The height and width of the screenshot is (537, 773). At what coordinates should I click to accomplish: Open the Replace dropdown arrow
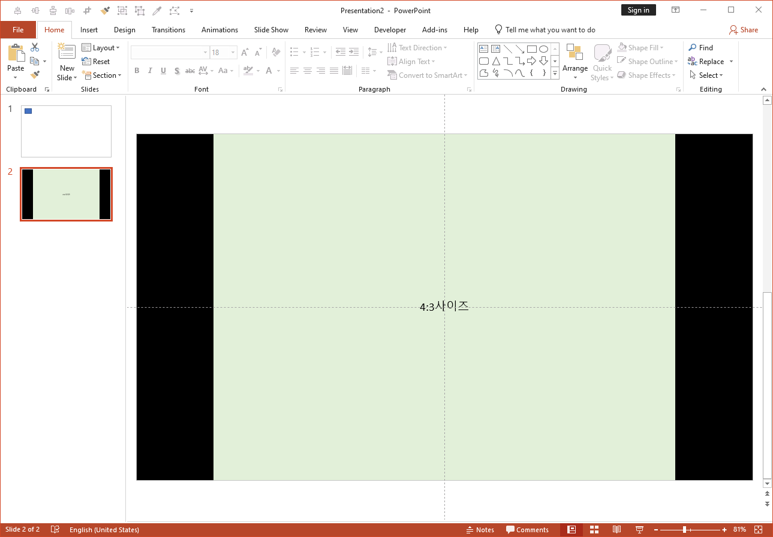tap(731, 61)
